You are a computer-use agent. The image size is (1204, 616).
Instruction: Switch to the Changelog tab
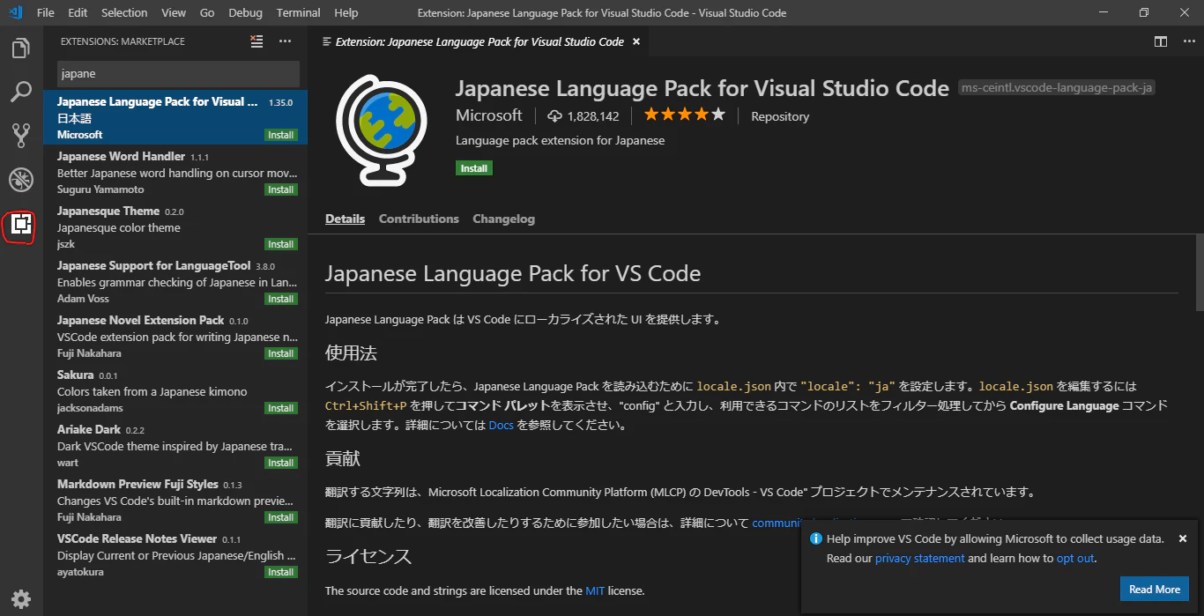(503, 219)
